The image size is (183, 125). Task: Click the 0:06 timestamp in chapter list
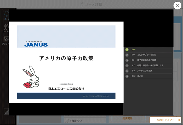click(134, 55)
